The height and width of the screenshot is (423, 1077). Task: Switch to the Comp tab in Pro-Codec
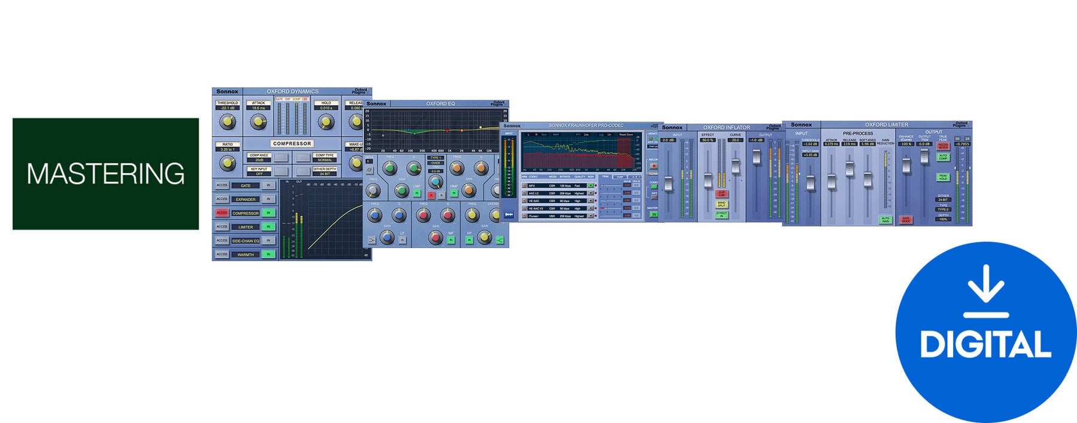[x=620, y=177]
